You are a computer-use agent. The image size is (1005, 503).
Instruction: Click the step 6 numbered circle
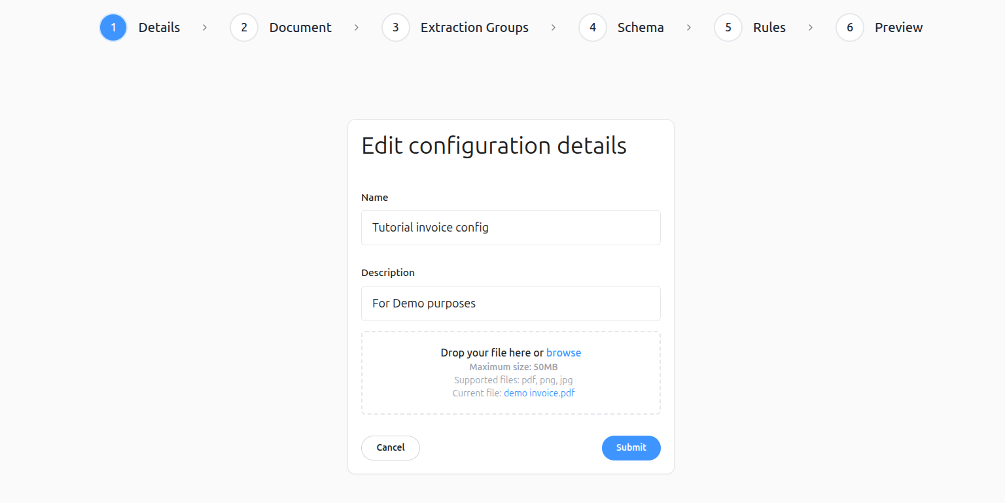849,27
